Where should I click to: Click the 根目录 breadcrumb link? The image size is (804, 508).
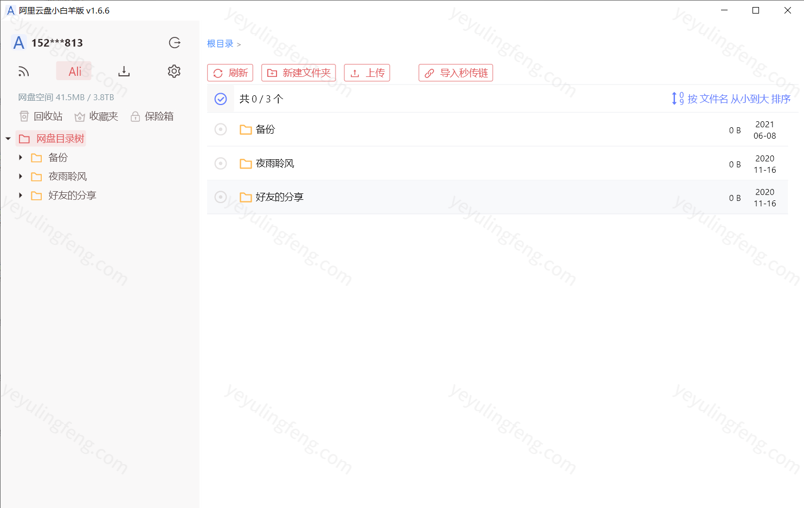click(220, 44)
